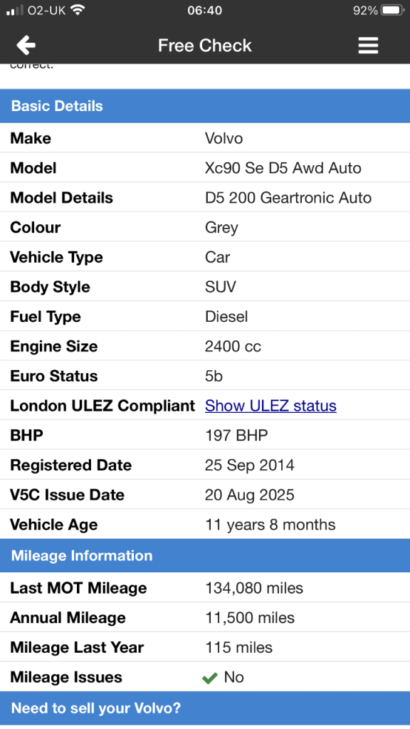Screen dimensions: 410x729
Task: Open the hamburger menu icon
Action: tap(368, 45)
